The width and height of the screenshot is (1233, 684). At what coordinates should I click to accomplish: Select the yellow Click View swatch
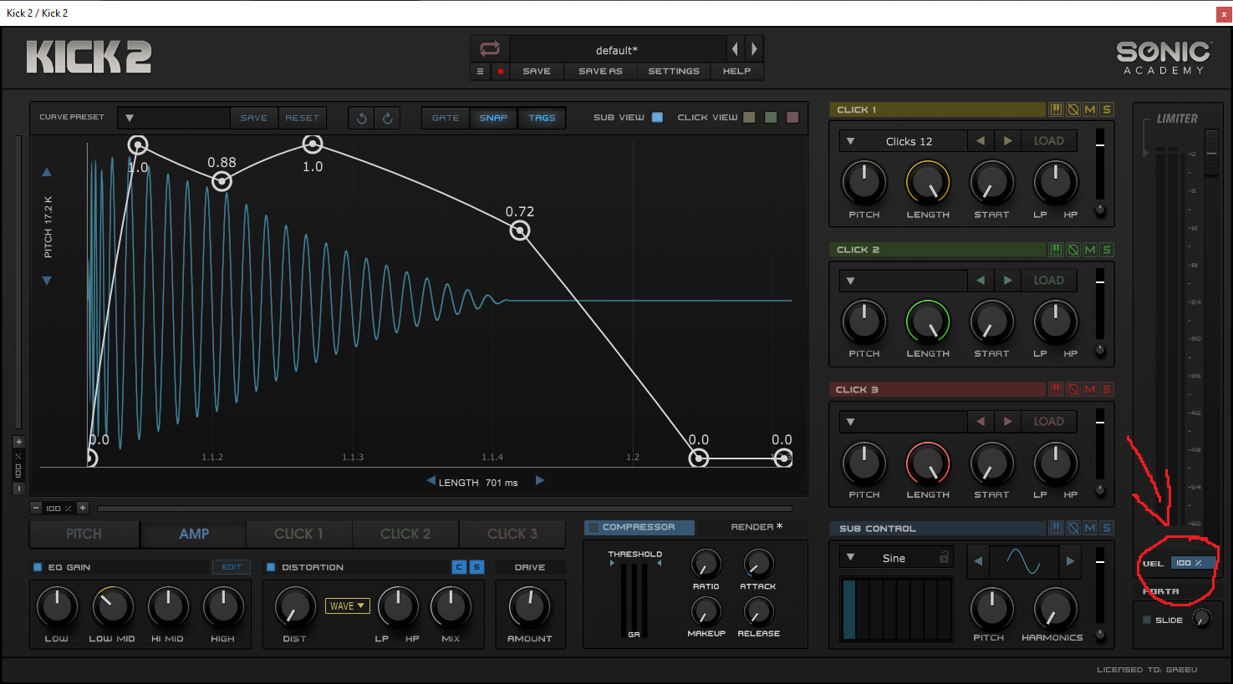tap(749, 117)
